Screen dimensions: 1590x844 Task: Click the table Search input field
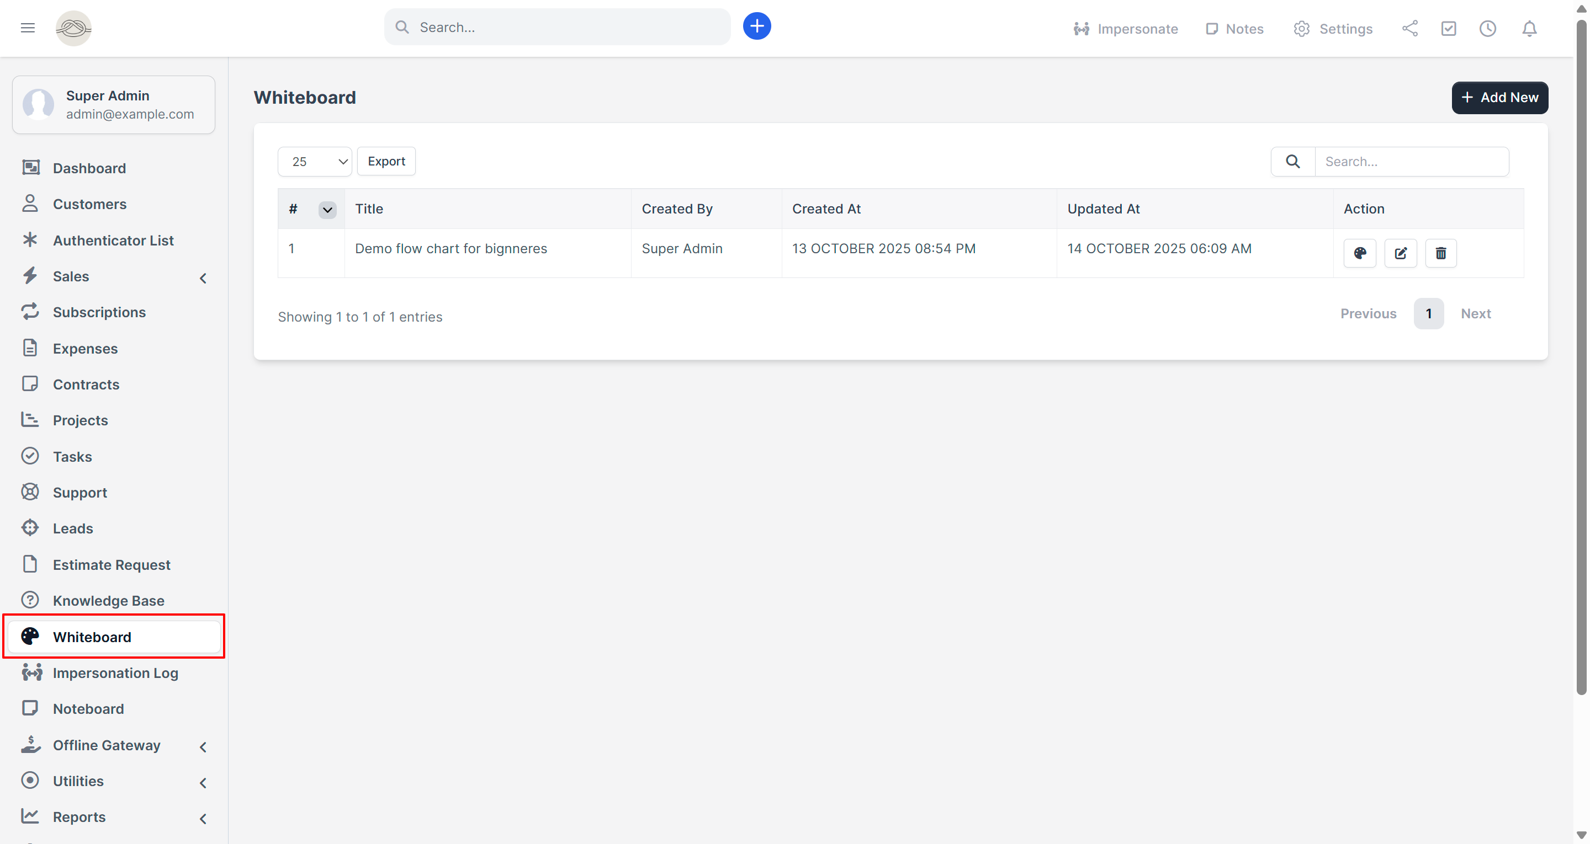click(1411, 162)
